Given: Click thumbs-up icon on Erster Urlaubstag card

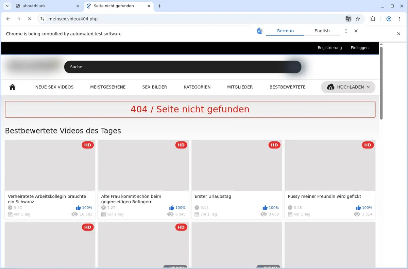Looking at the screenshot, I should pyautogui.click(x=265, y=207).
